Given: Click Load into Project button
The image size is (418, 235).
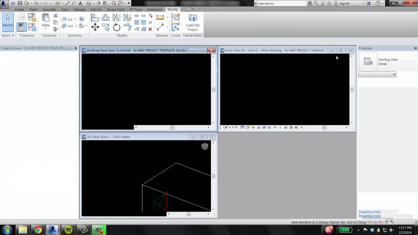Looking at the screenshot, I should pos(193,23).
